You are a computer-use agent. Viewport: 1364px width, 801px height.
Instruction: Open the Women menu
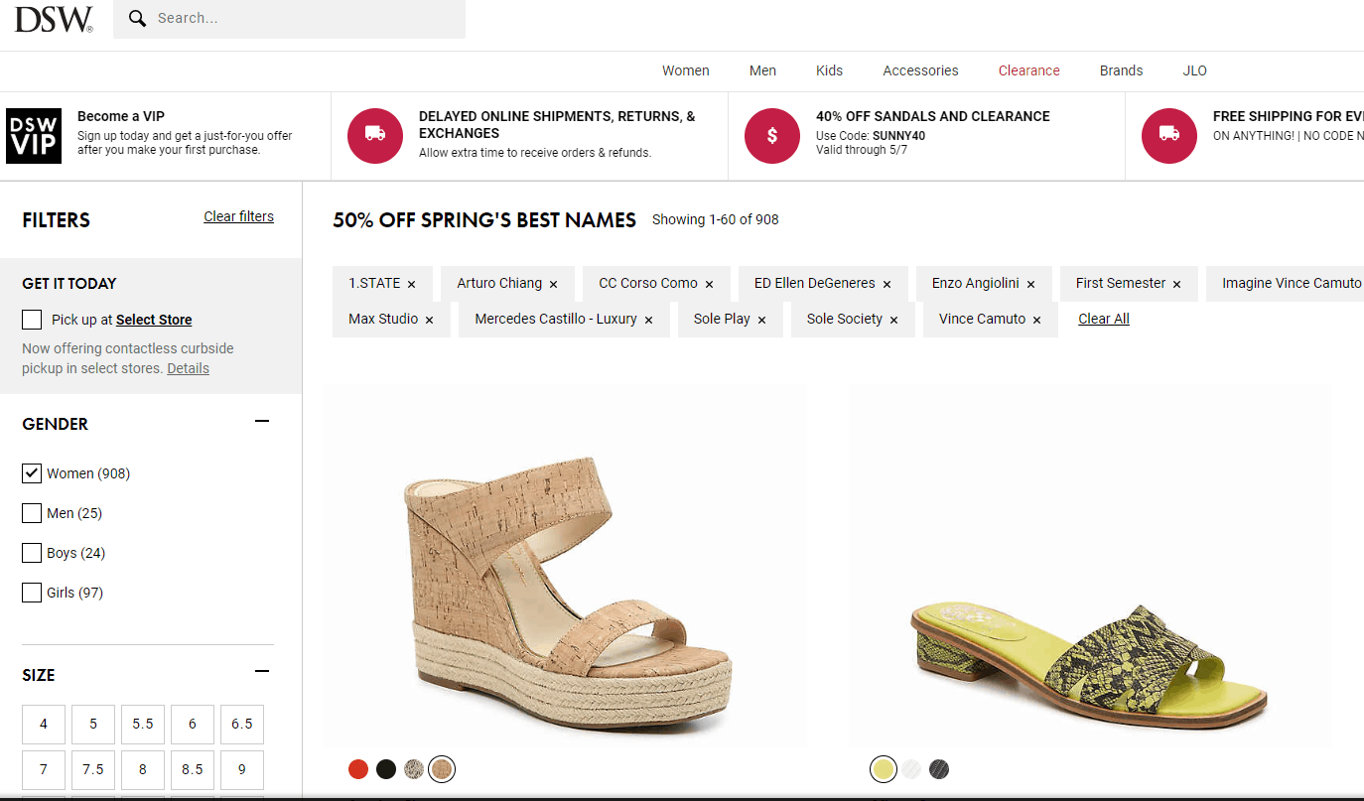(686, 70)
